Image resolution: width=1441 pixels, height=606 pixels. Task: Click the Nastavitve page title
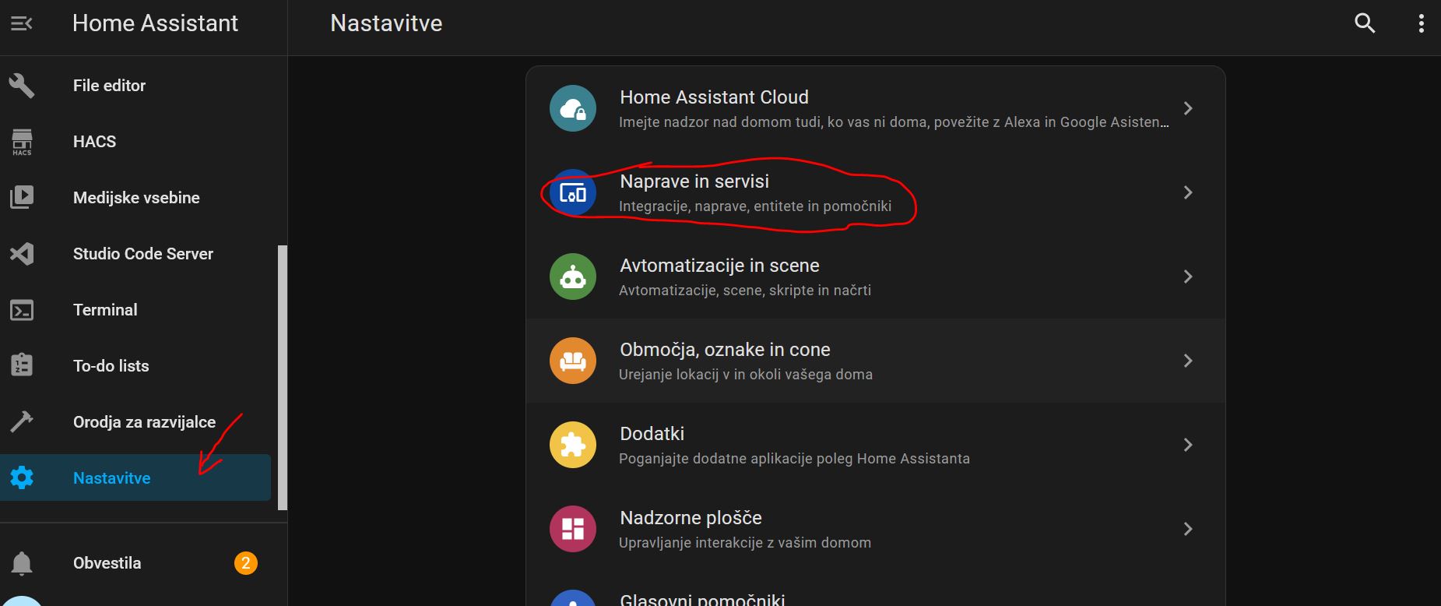pyautogui.click(x=386, y=23)
